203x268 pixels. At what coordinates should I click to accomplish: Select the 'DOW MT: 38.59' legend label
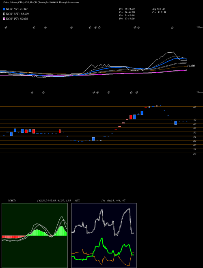click(x=17, y=14)
